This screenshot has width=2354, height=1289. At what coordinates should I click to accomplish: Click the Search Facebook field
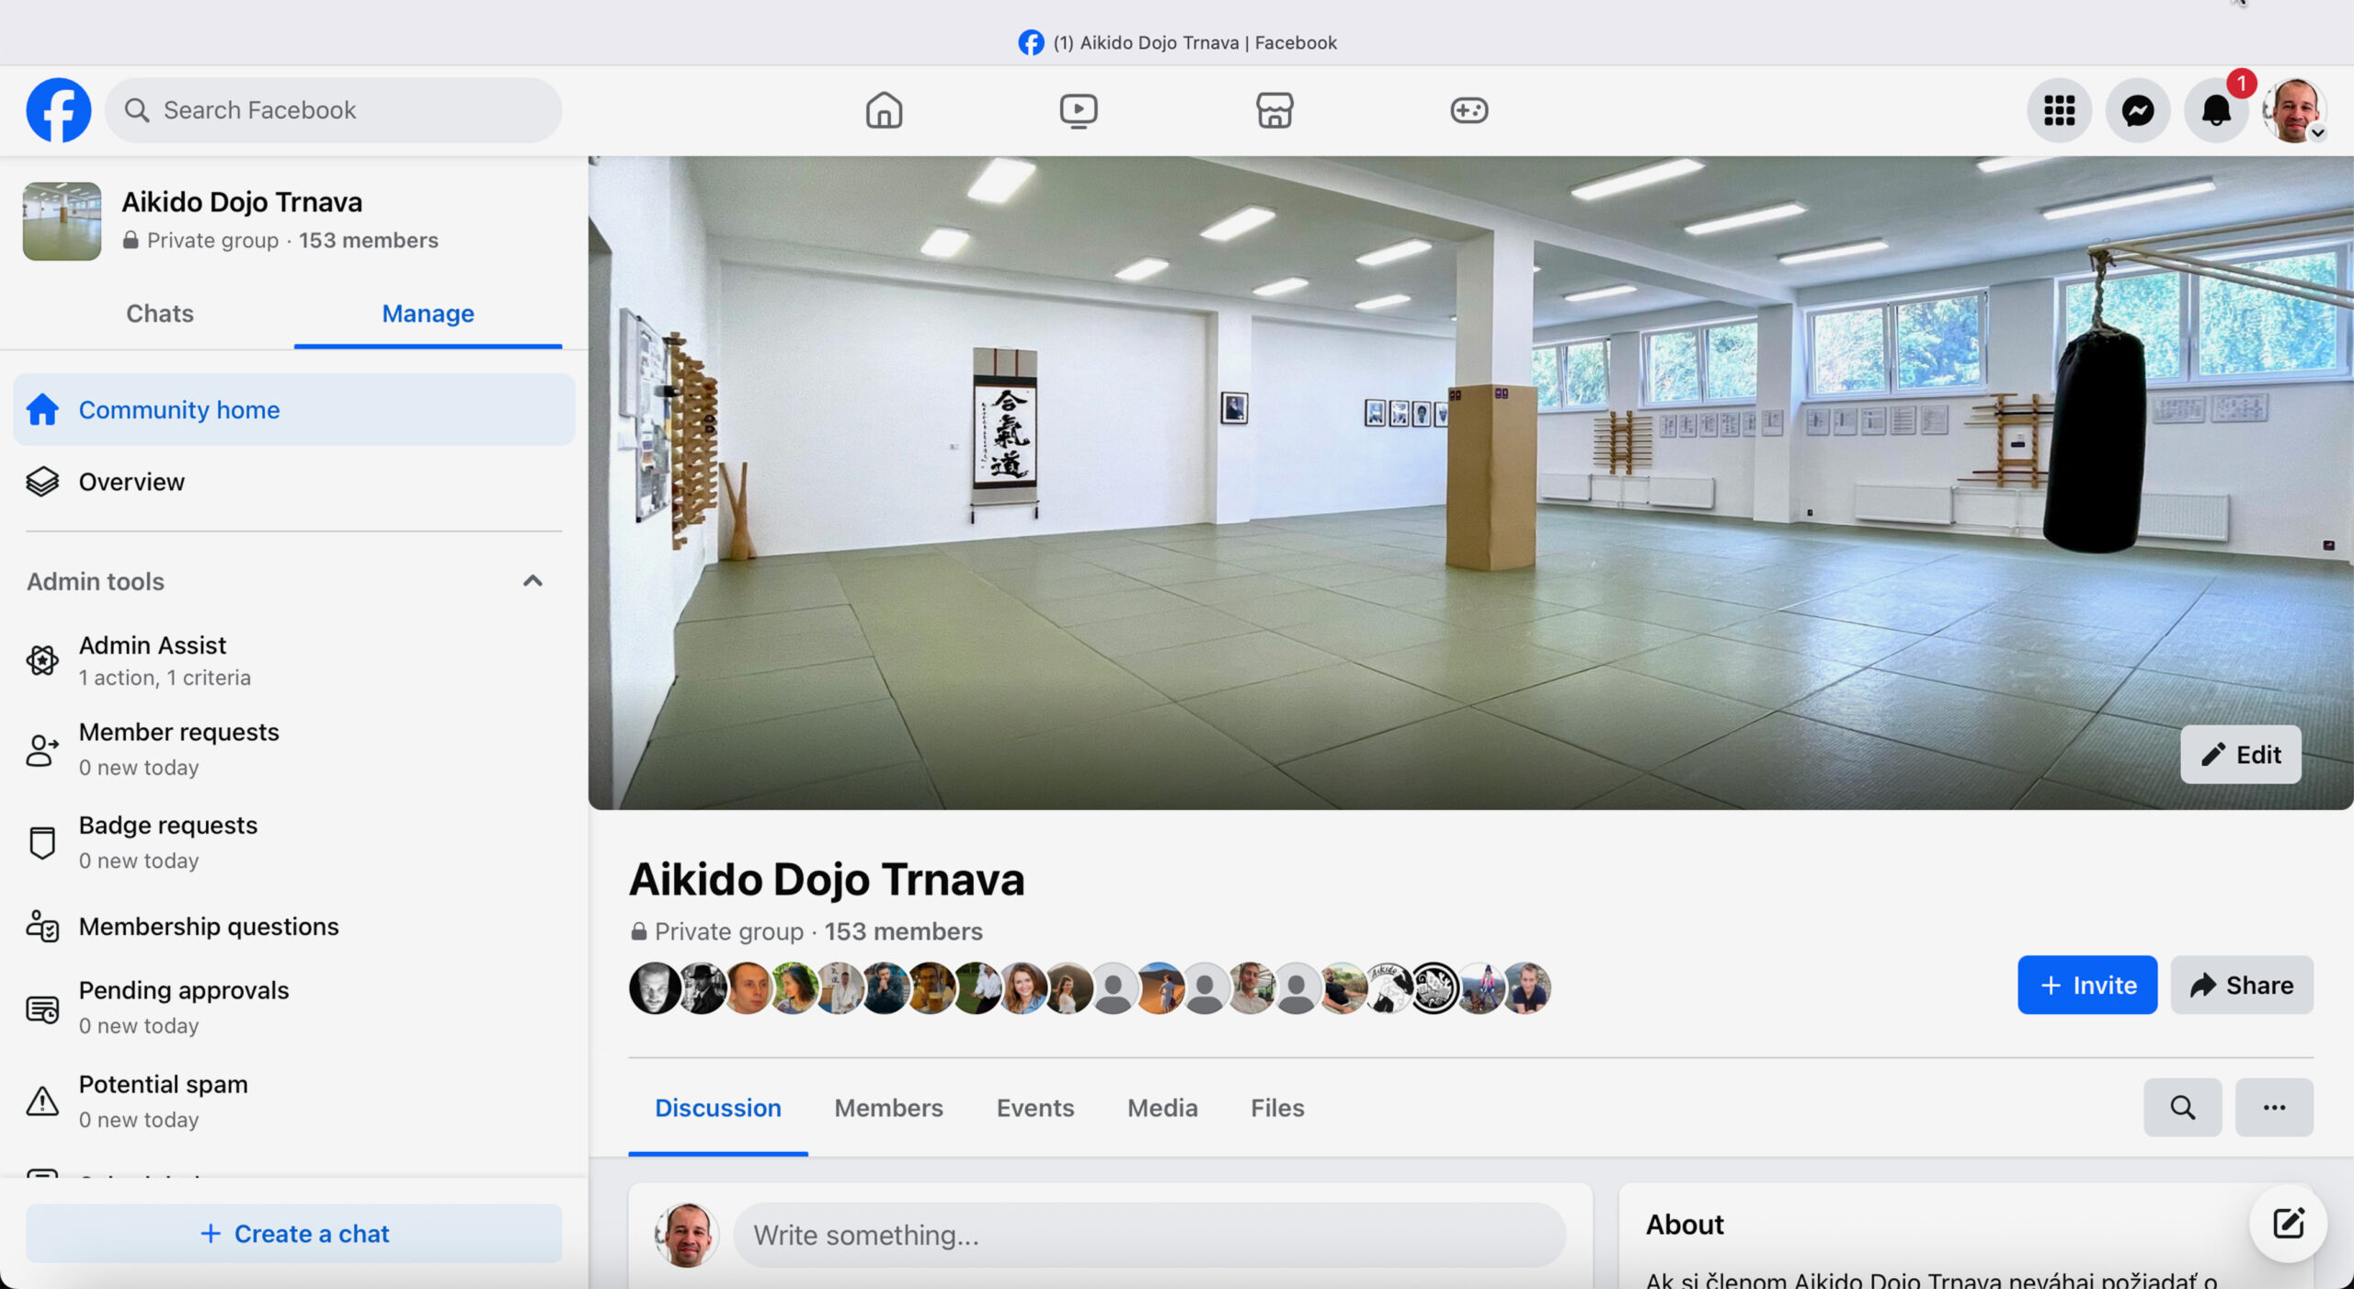coord(334,110)
